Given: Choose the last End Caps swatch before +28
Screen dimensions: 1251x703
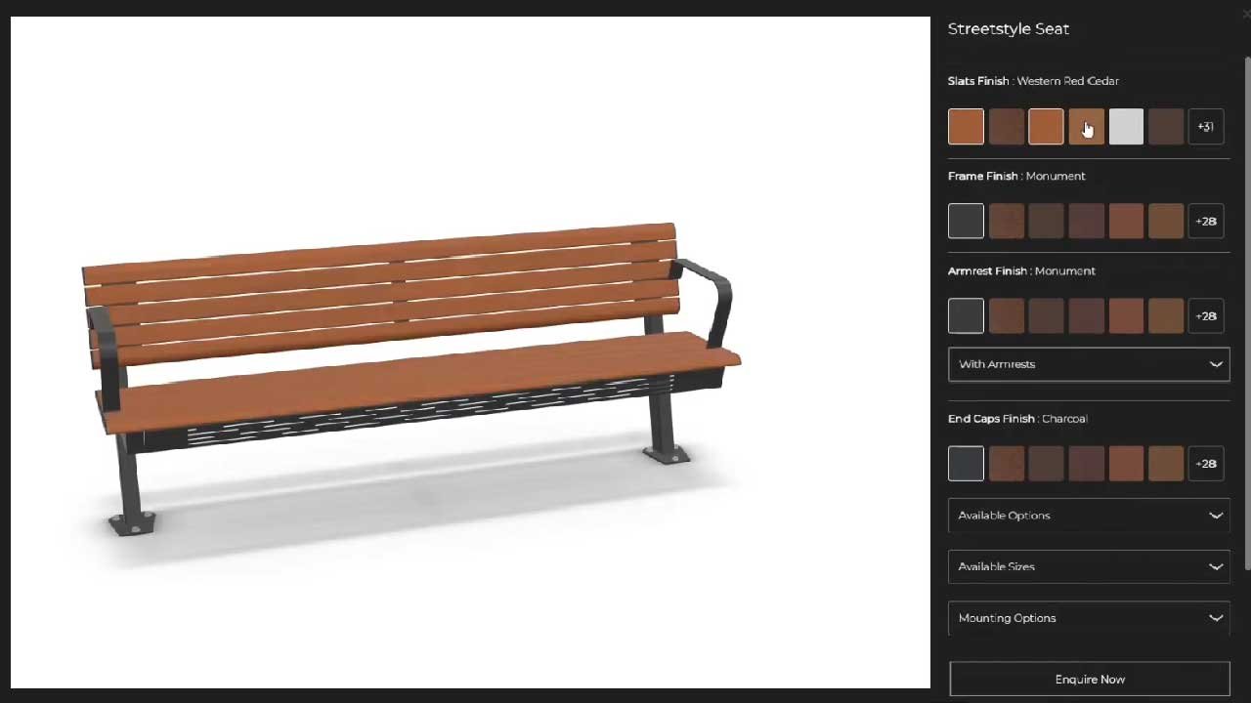Looking at the screenshot, I should pos(1165,464).
